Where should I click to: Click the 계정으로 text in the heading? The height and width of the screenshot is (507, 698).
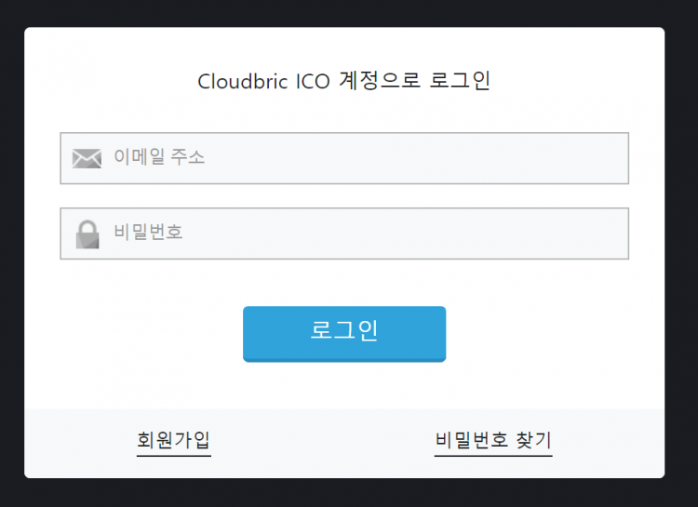(x=380, y=81)
